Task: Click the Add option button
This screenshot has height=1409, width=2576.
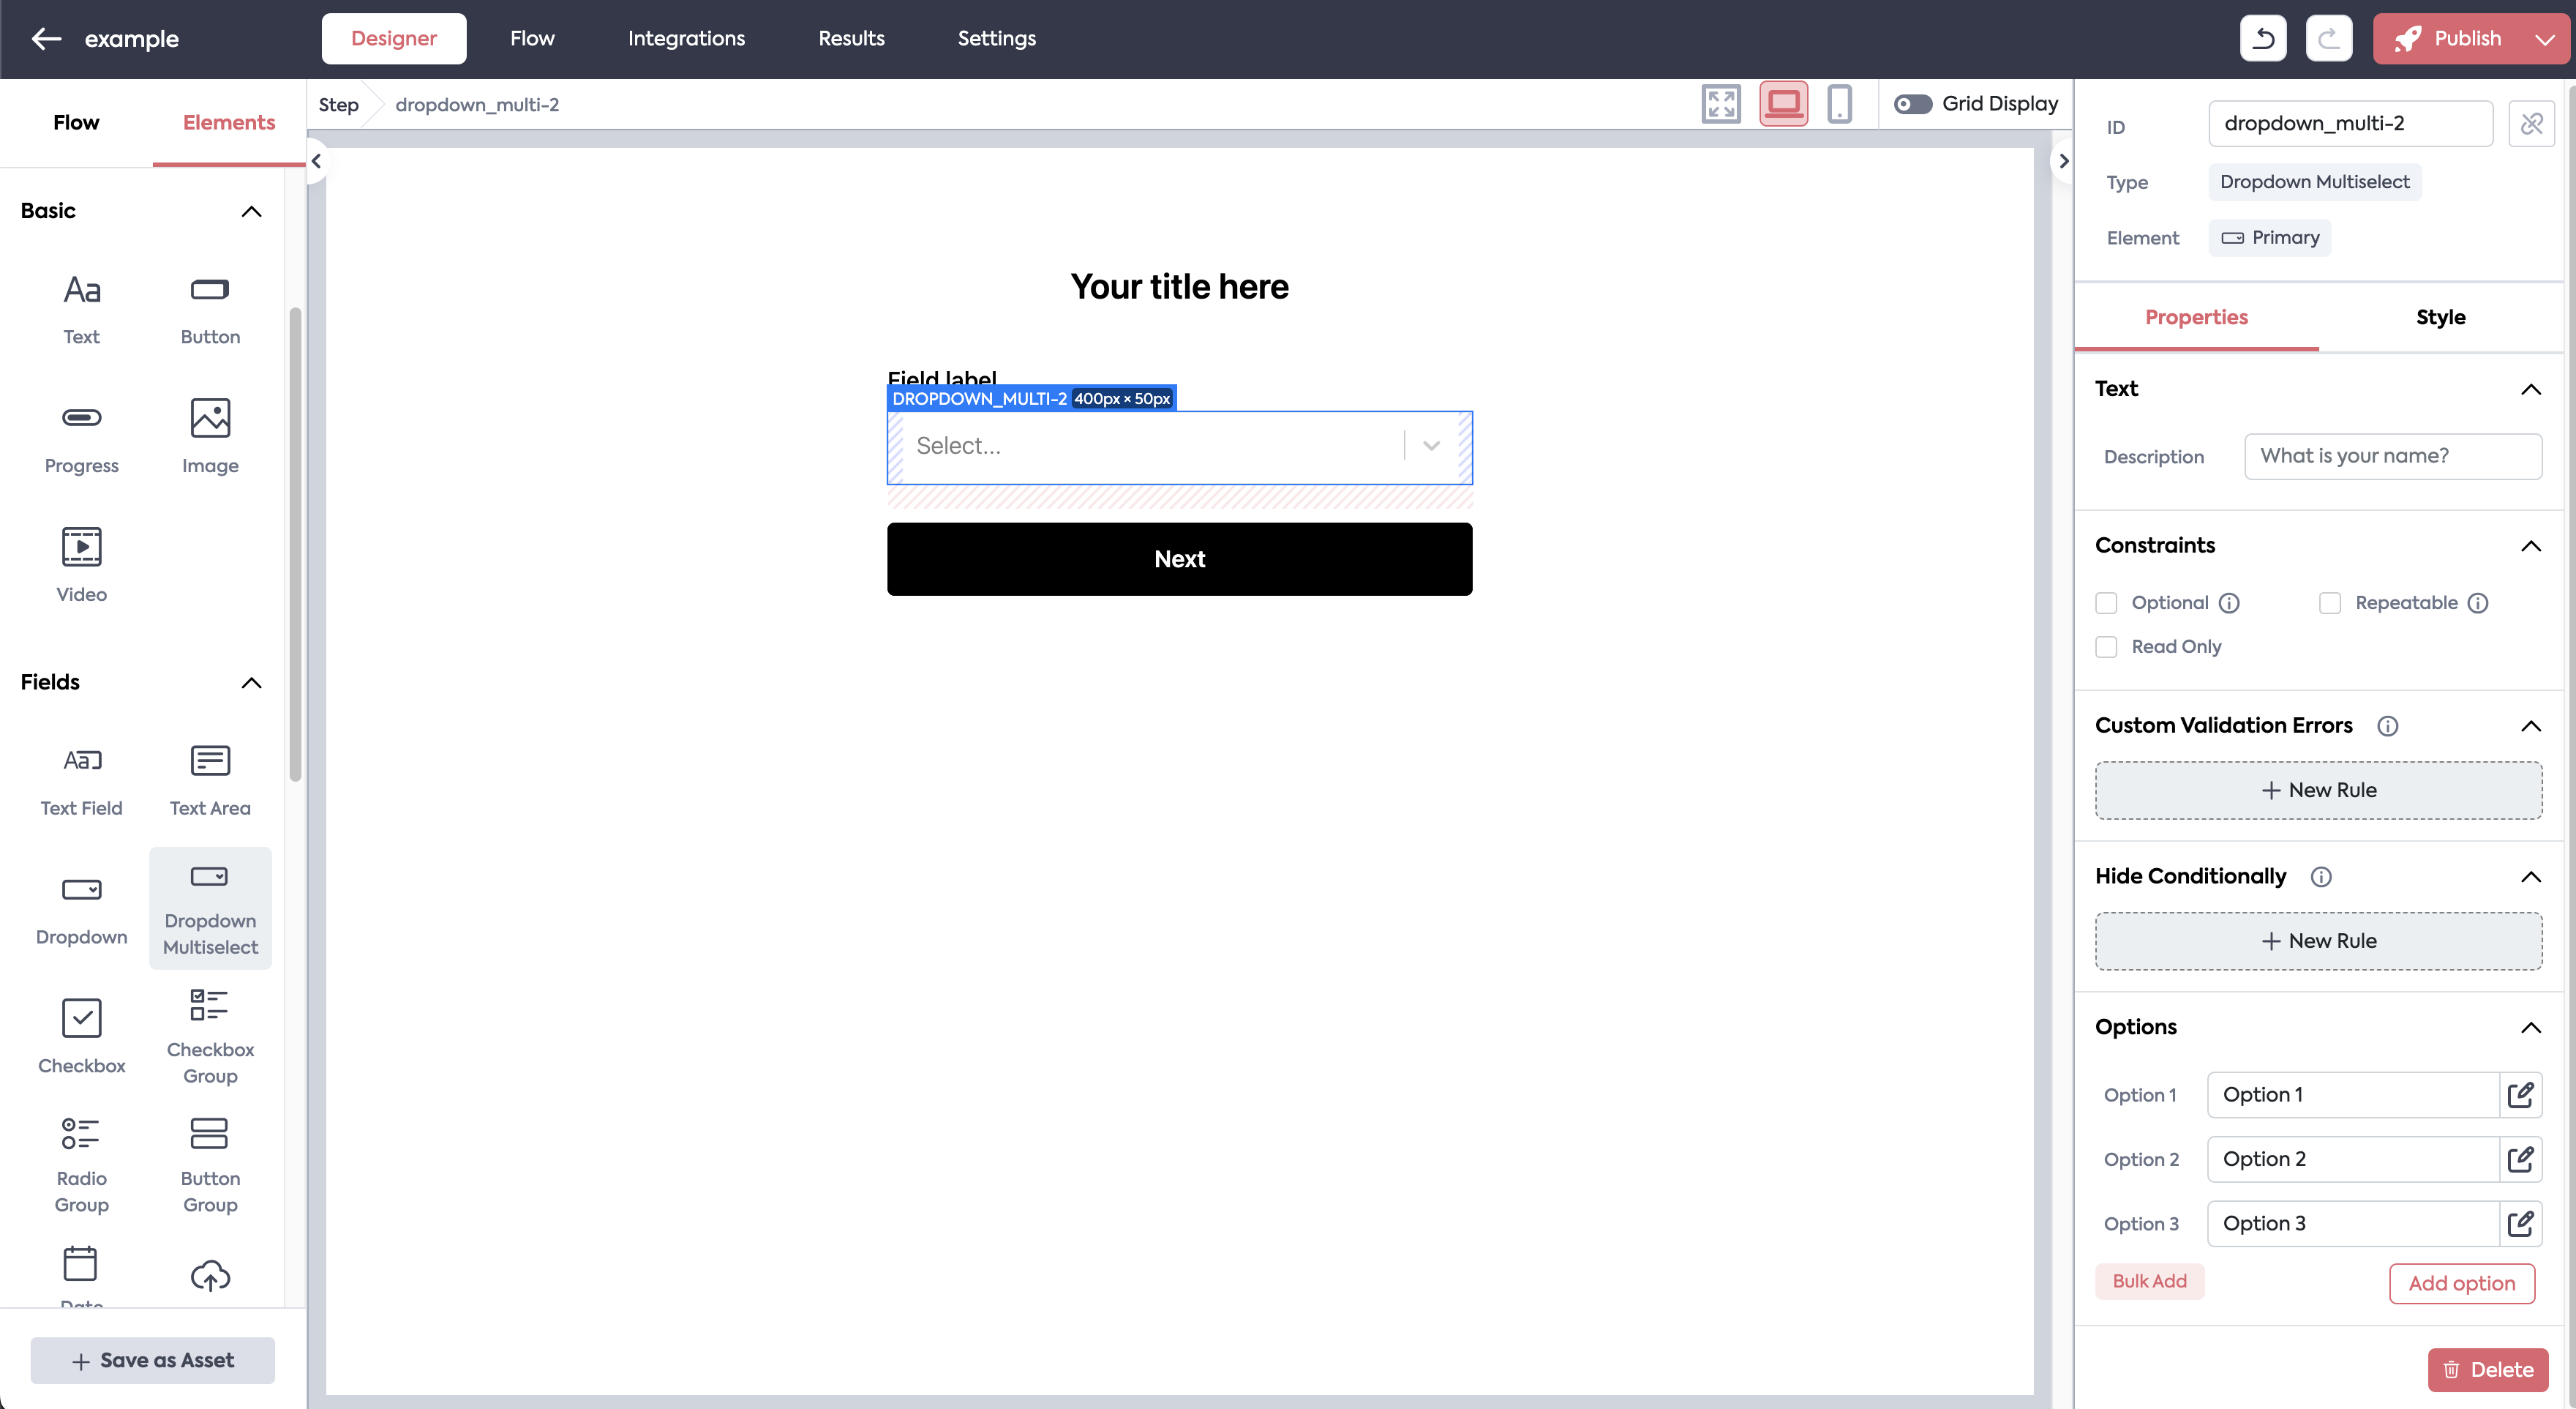Action: [x=2461, y=1283]
